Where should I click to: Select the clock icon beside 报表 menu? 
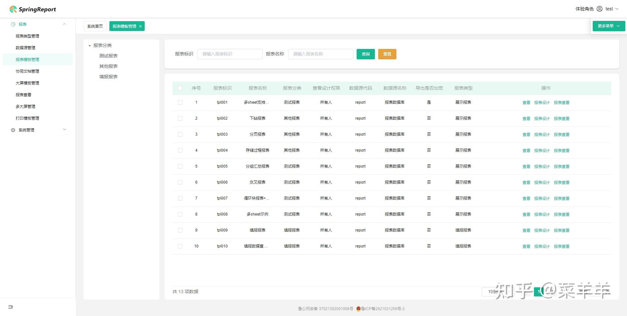tap(13, 24)
